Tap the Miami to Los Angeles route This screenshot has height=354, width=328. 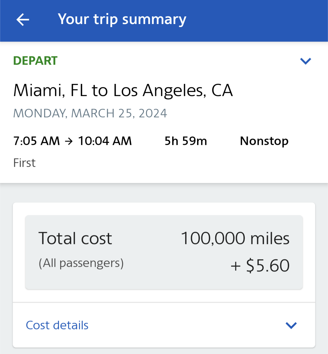123,90
